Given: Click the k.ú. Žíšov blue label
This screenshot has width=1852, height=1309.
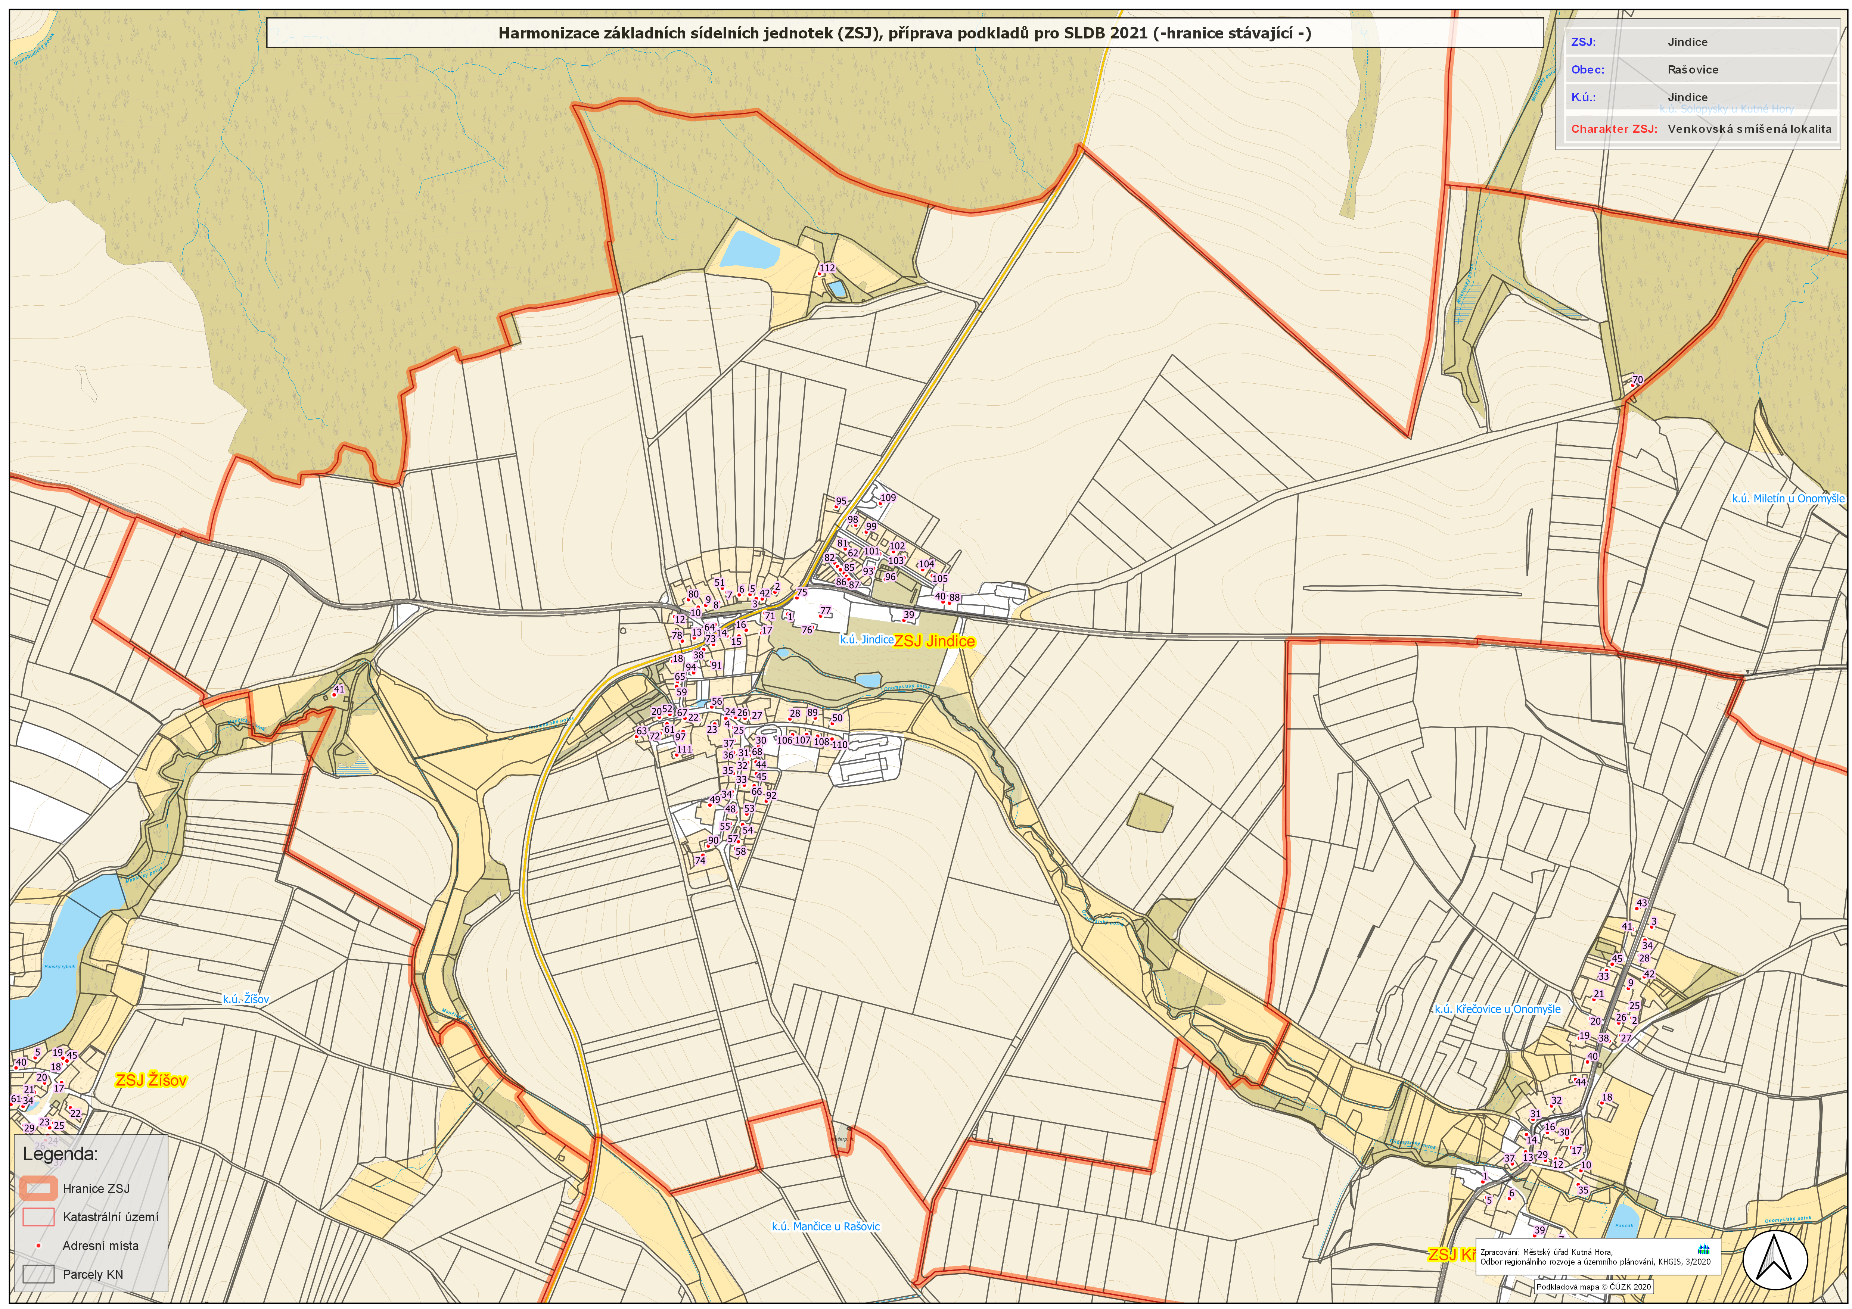Looking at the screenshot, I should point(246,999).
